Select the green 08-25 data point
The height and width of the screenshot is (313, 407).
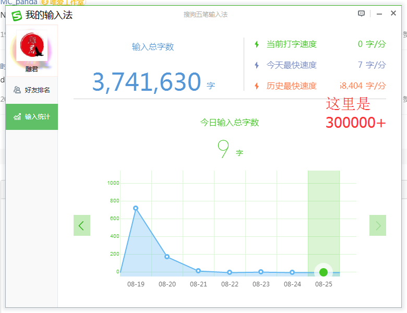pos(324,272)
